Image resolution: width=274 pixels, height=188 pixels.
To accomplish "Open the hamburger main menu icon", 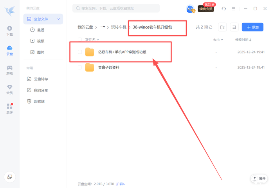I will pyautogui.click(x=233, y=9).
